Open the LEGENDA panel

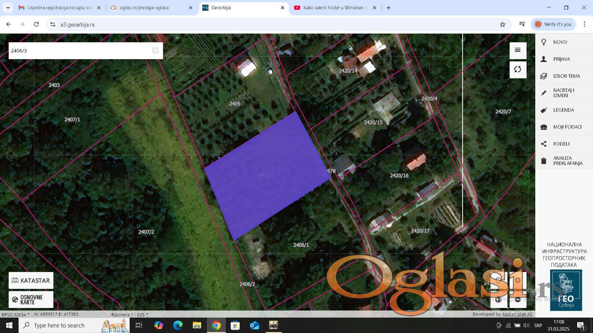click(x=564, y=110)
